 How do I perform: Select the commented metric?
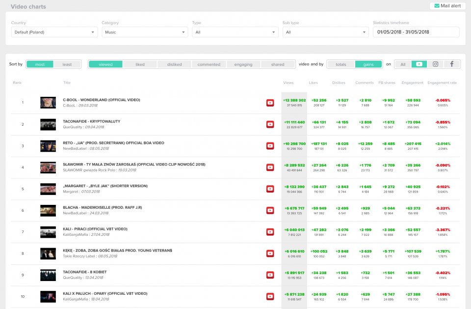tap(209, 64)
